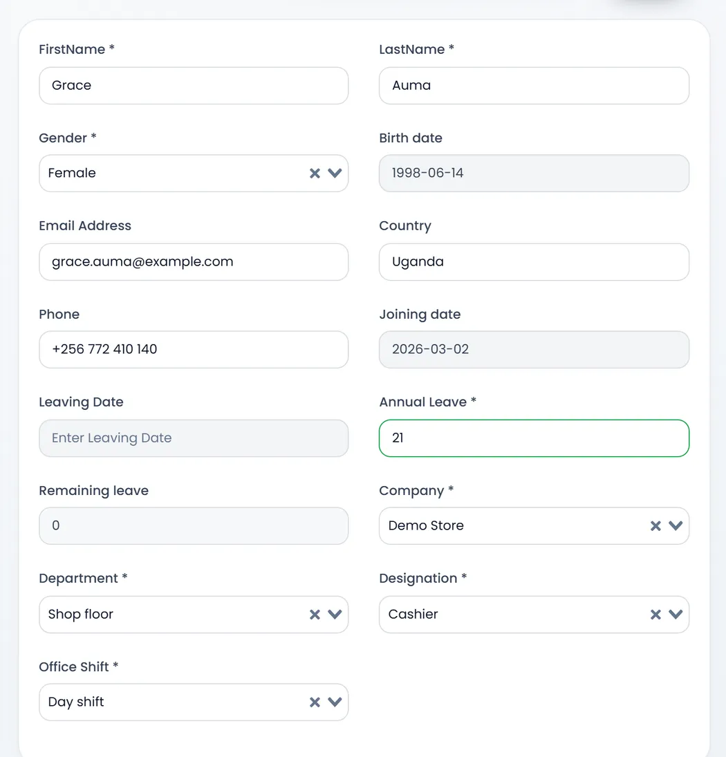Clear the Day shift office shift selection

coord(315,702)
